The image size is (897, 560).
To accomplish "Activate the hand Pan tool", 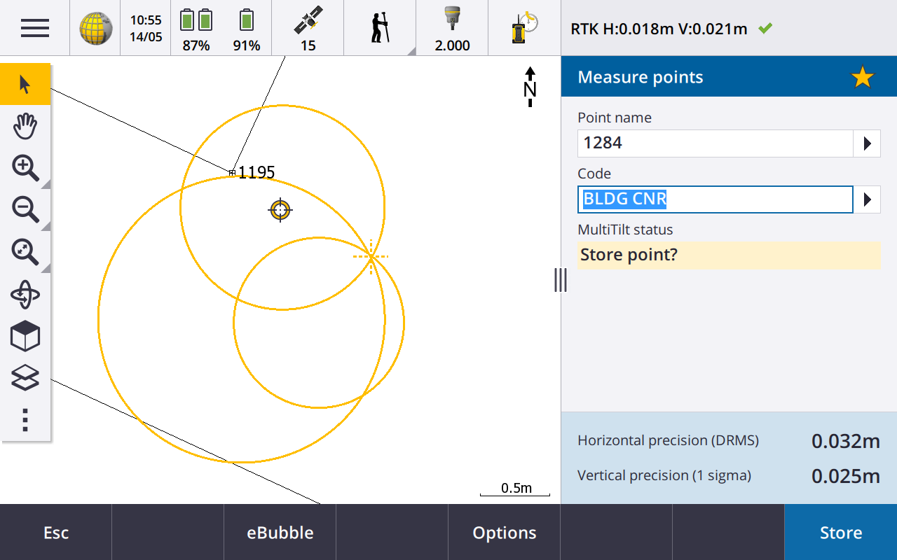I will click(25, 127).
